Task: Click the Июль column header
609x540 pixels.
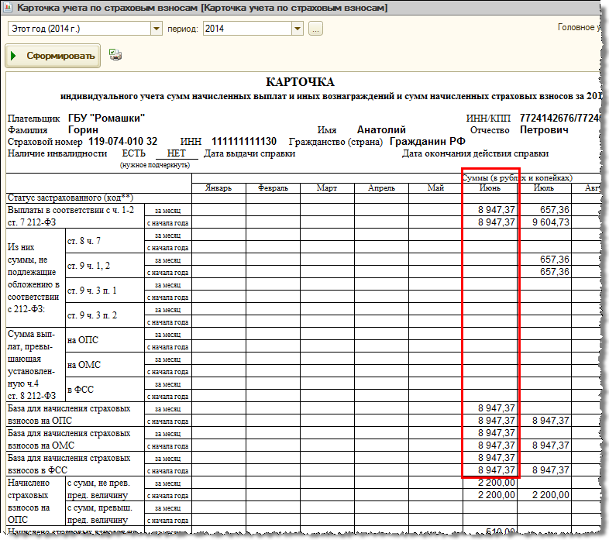Action: [x=544, y=188]
